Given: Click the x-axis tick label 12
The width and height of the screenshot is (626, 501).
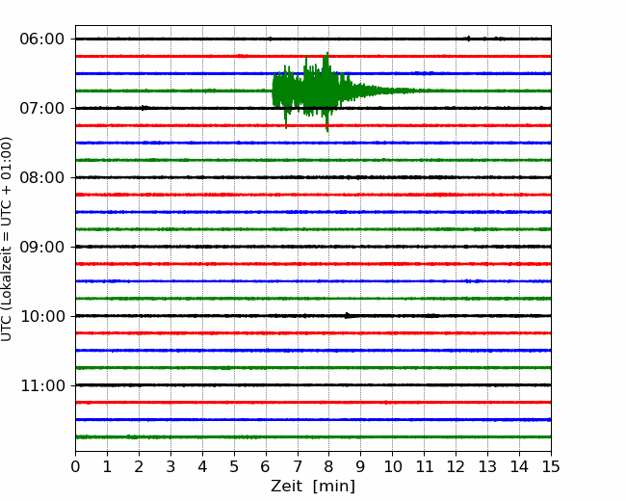Looking at the screenshot, I should (456, 466).
